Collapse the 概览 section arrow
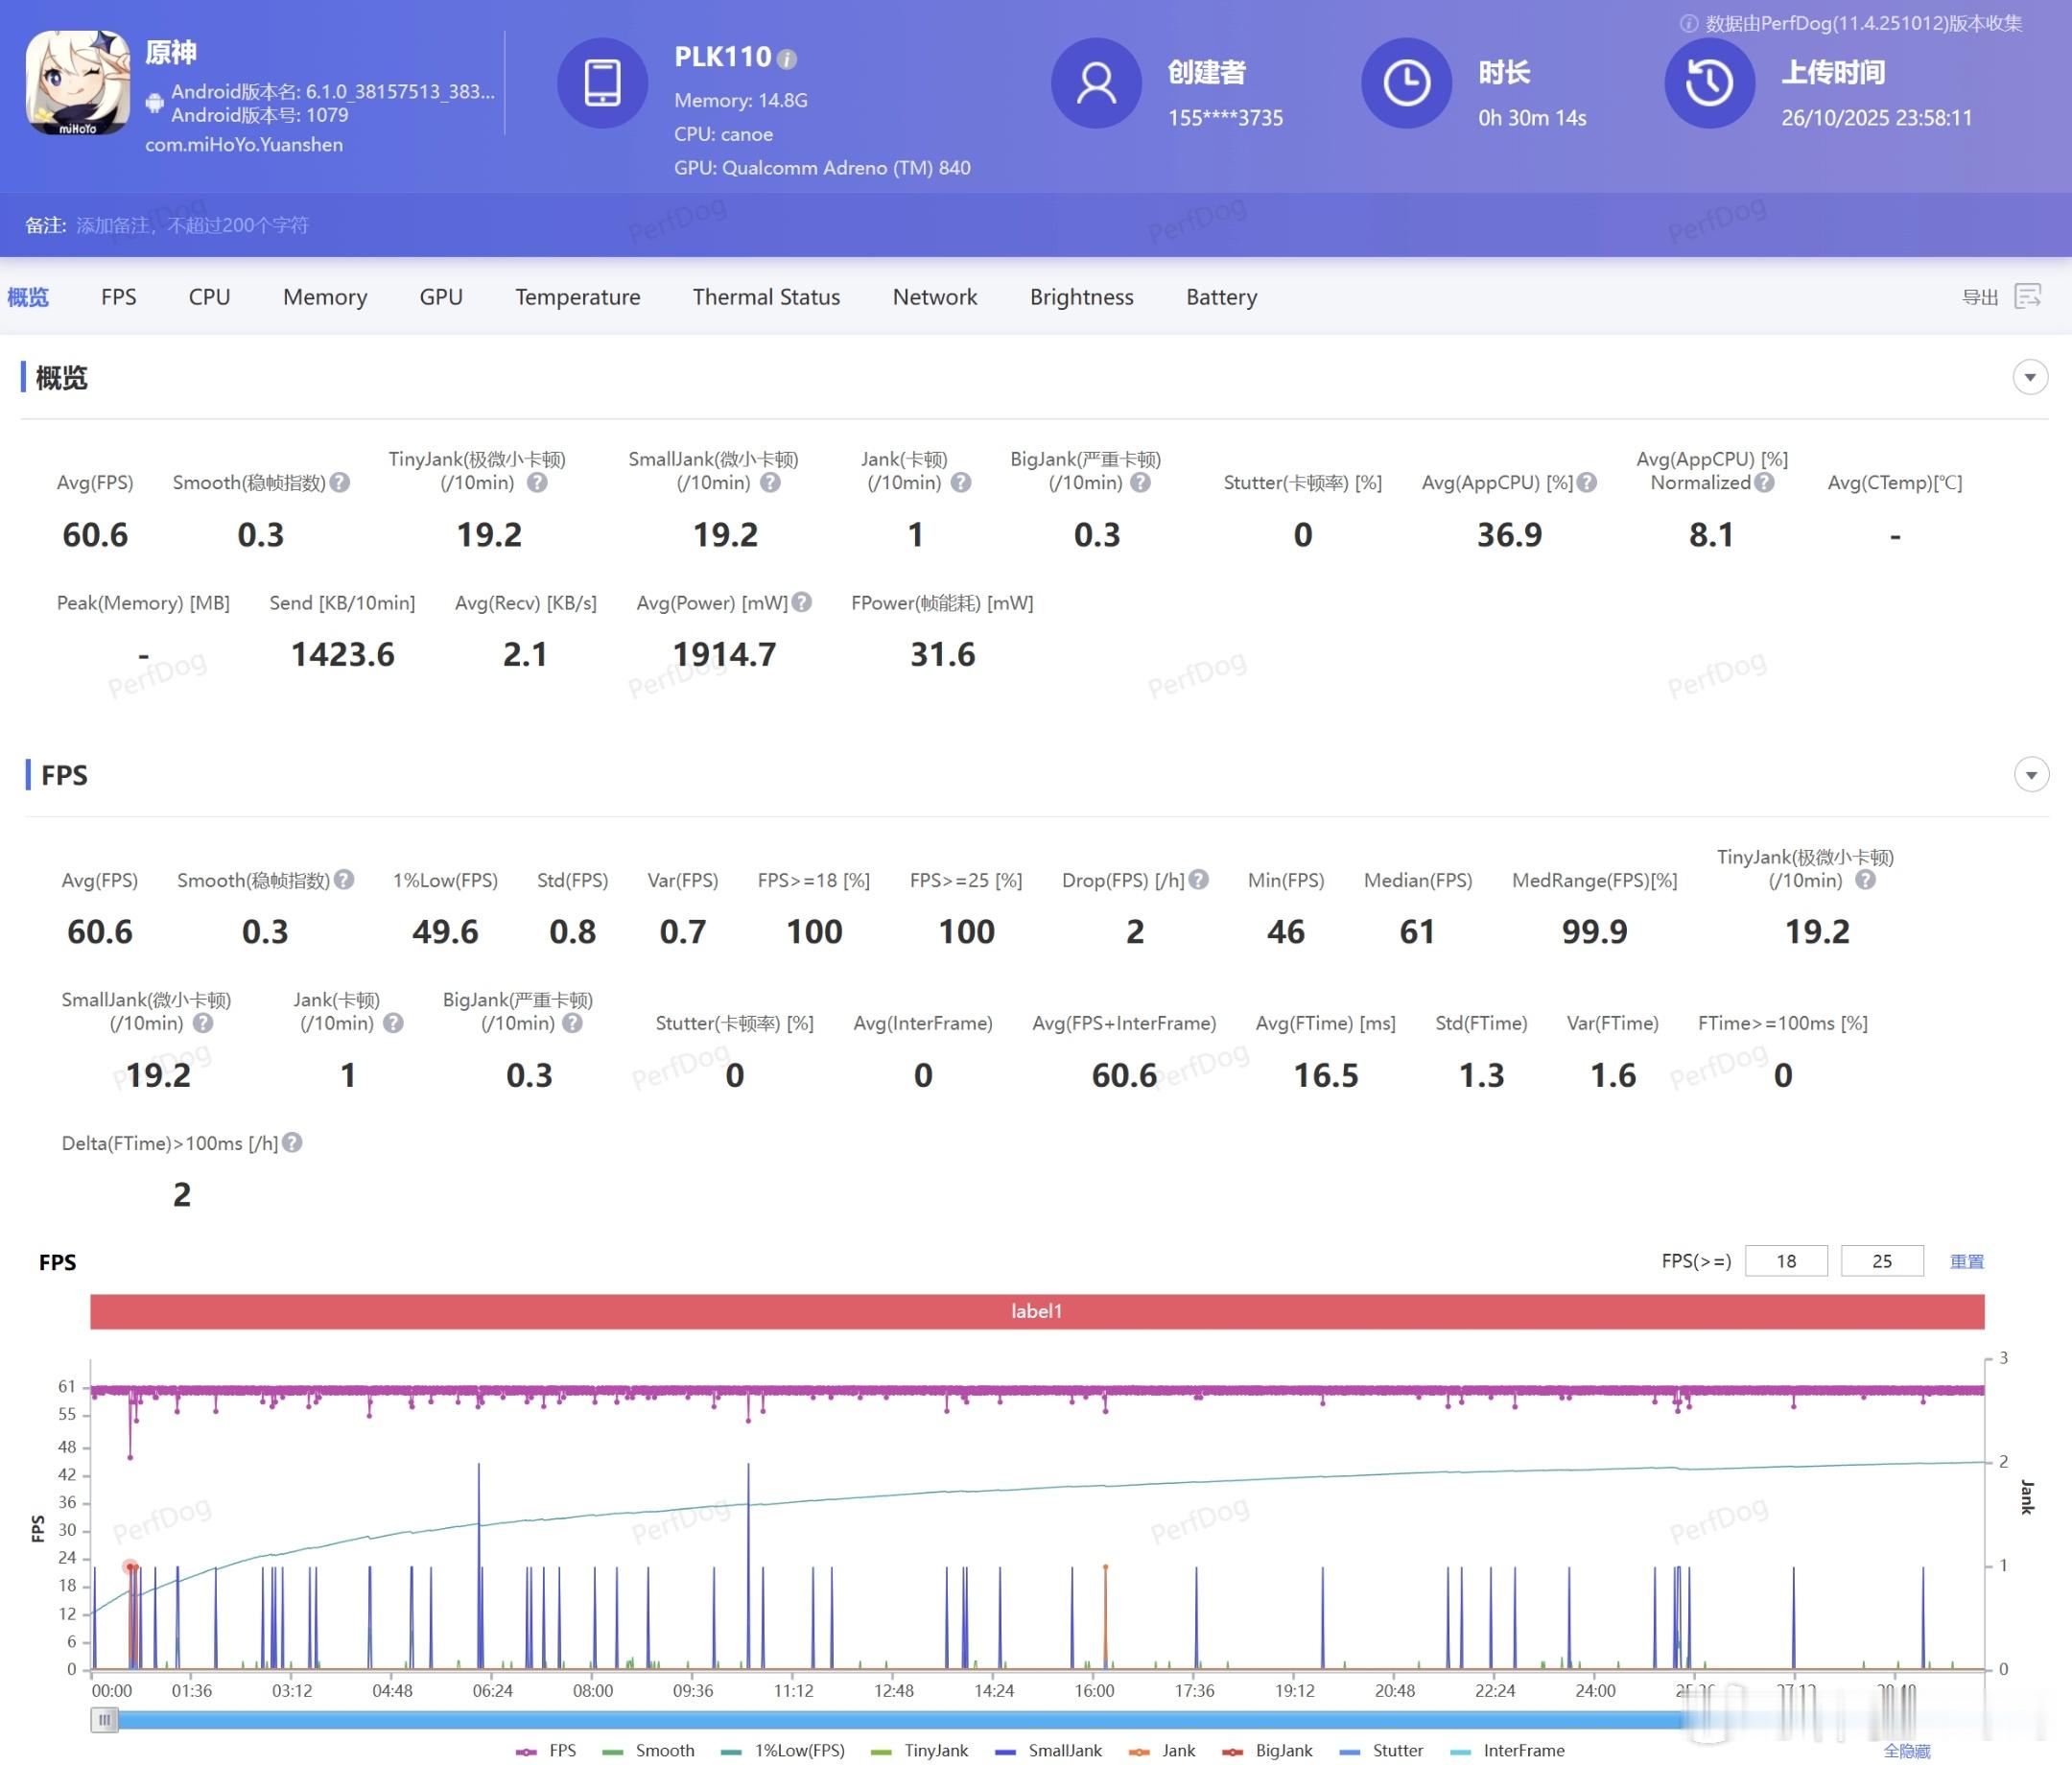Screen dimensions: 2072x1765 [x=2030, y=377]
